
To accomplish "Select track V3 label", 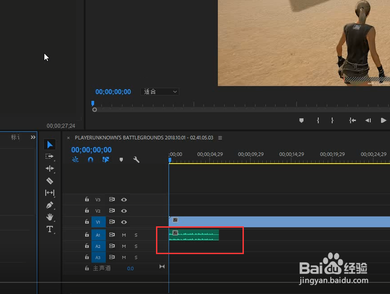I will (x=98, y=200).
